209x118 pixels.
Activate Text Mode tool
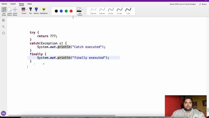(4, 11)
